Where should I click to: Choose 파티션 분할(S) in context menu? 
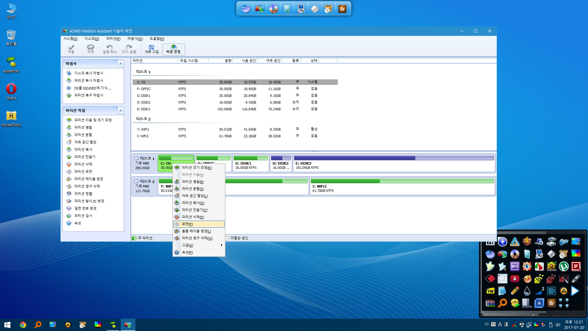(x=199, y=189)
